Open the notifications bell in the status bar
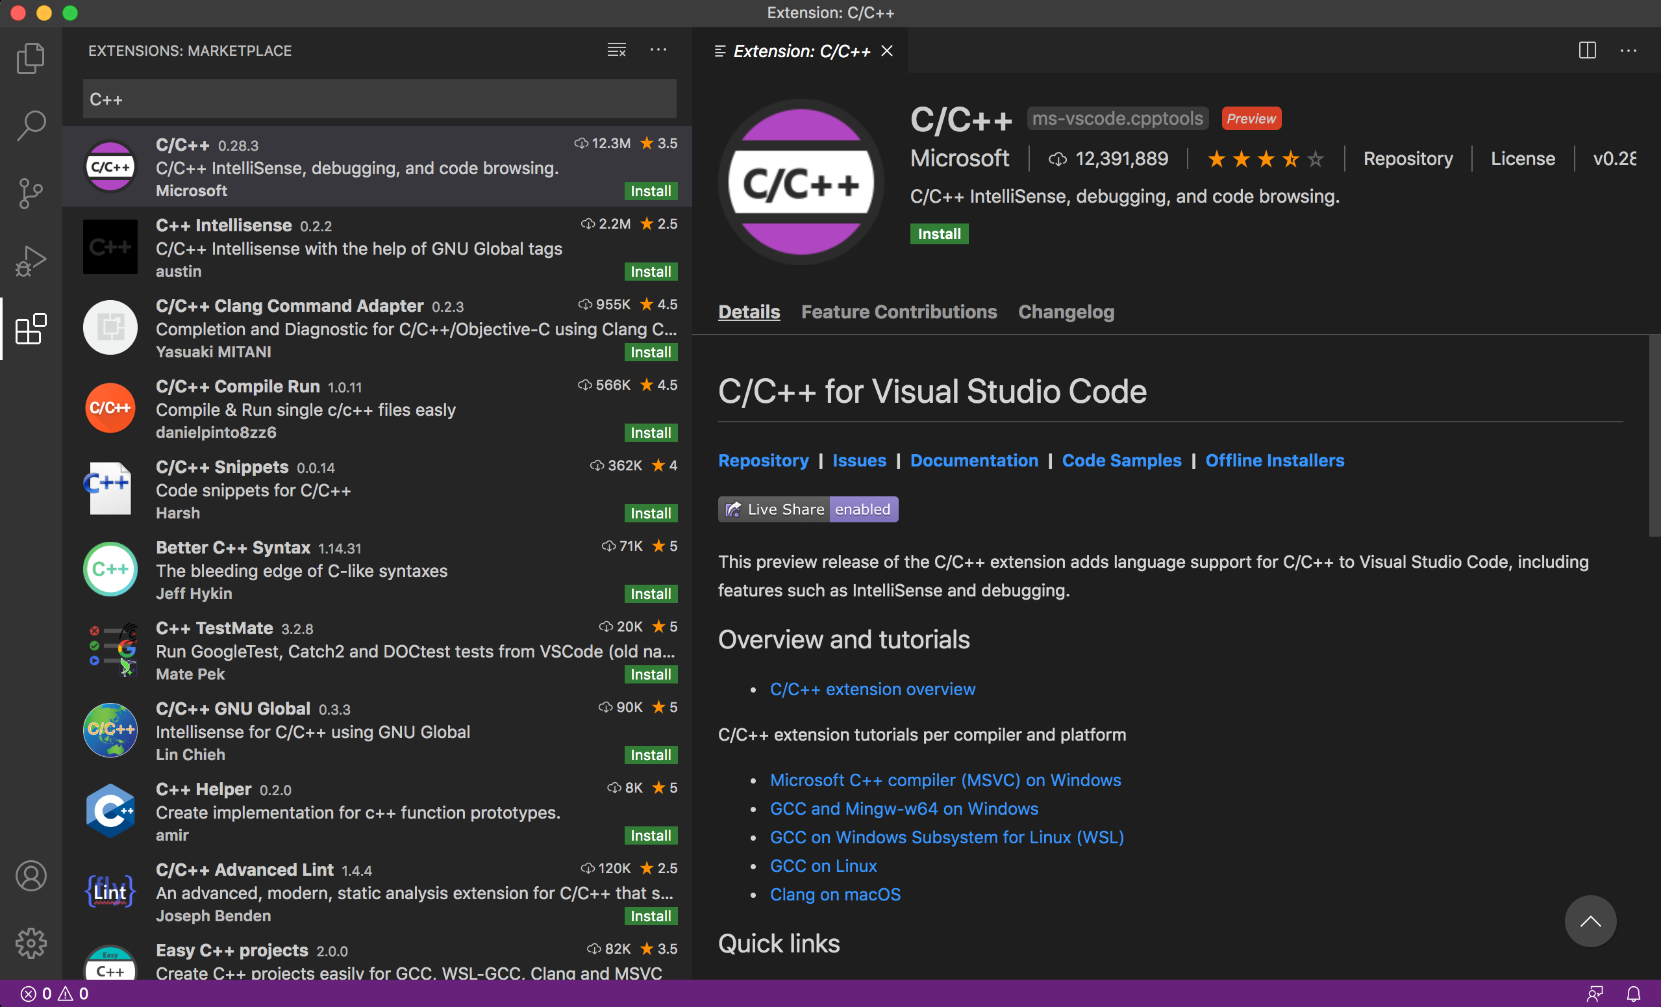1661x1007 pixels. click(x=1632, y=993)
